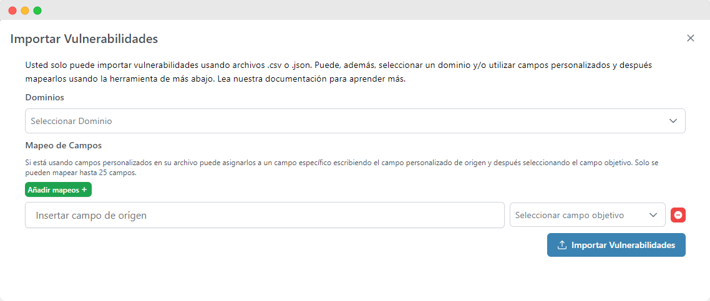Click the '25 campos' mapping limit hint text
The image size is (710, 301).
click(x=119, y=173)
